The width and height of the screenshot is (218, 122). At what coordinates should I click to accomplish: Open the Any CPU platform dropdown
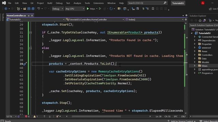[x=75, y=9]
